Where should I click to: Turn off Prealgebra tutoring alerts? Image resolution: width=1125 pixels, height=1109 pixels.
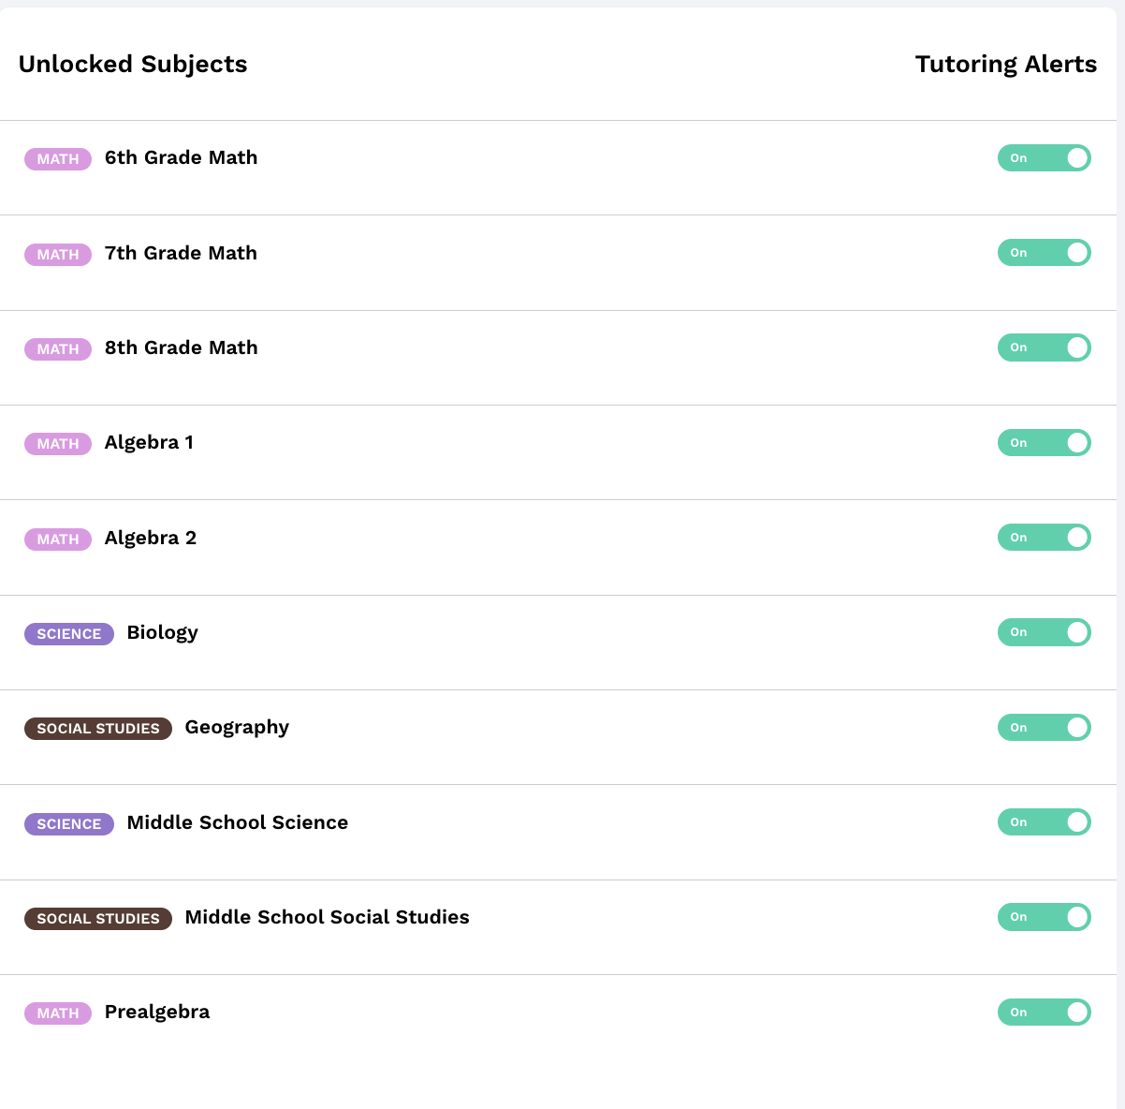[1044, 1013]
